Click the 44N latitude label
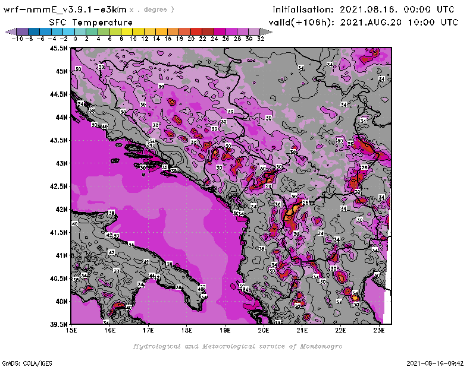The width and height of the screenshot is (476, 367). pos(61,117)
